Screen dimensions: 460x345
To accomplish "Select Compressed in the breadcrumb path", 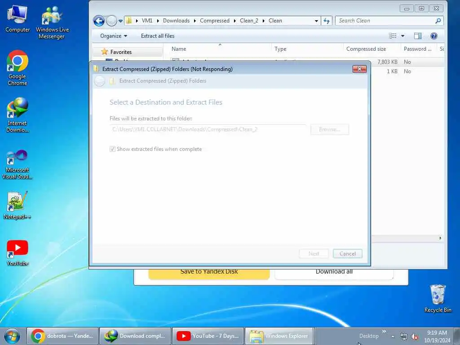I will (215, 21).
